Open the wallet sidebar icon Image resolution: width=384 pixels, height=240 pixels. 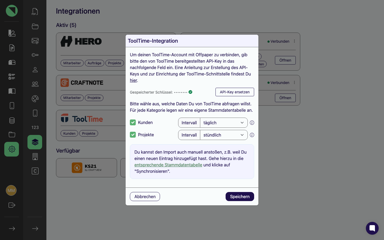(x=12, y=62)
